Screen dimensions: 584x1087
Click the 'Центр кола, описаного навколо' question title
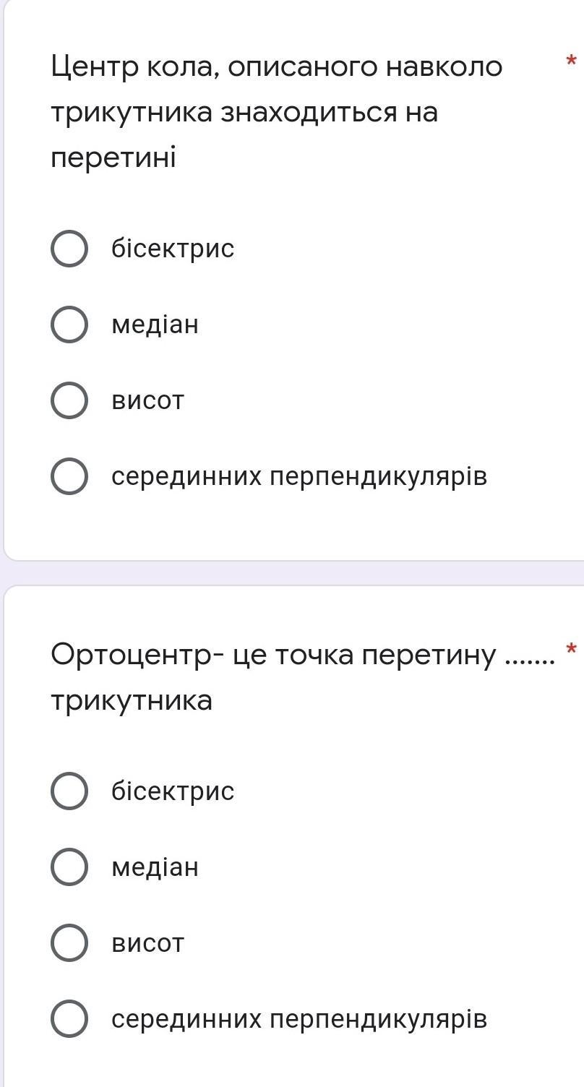click(x=276, y=67)
